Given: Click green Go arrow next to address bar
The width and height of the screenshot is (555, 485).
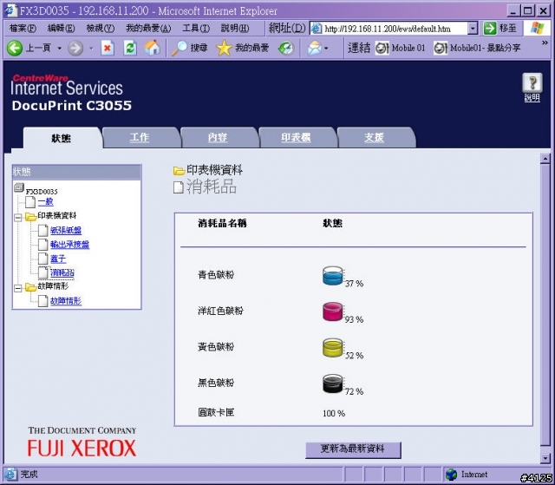Looking at the screenshot, I should point(490,28).
